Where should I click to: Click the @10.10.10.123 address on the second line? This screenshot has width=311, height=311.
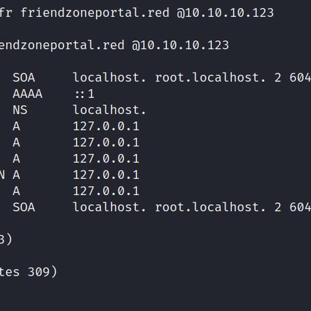(x=180, y=45)
